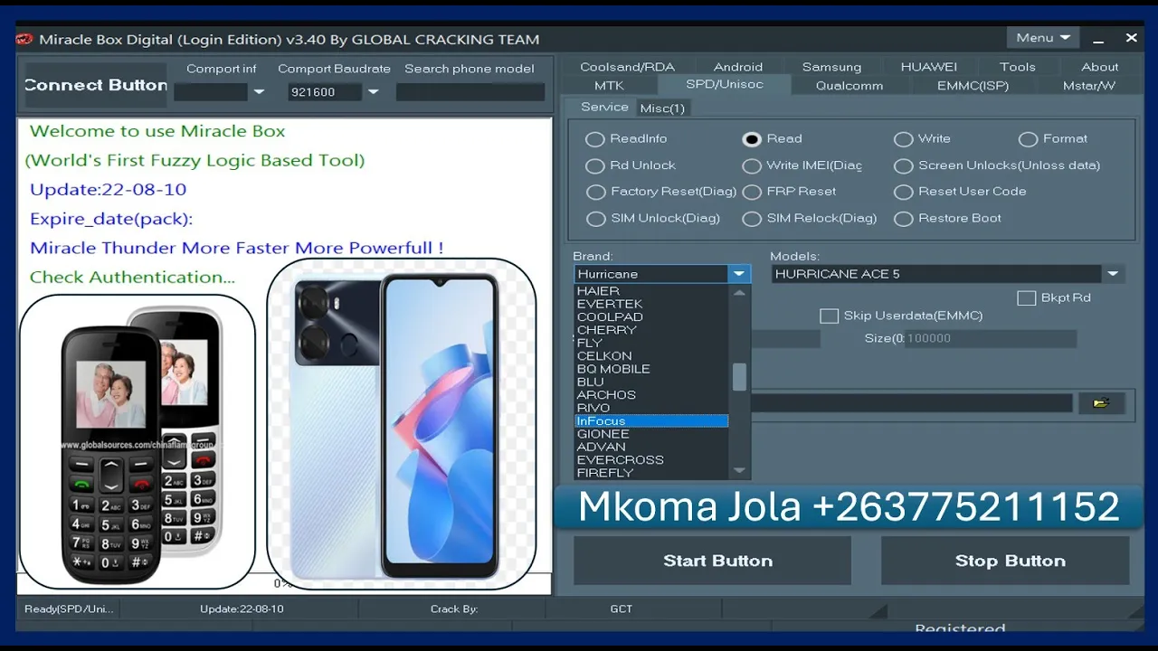Select SIM Unlock(Diag) radio button
Screen dimensions: 1158x651
[x=594, y=219]
